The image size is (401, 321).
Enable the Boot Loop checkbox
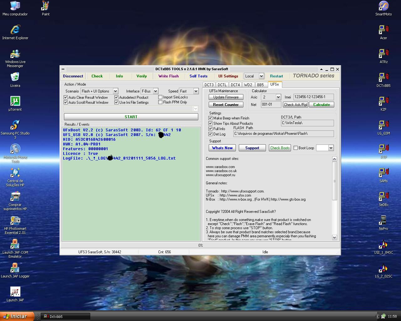pos(295,148)
